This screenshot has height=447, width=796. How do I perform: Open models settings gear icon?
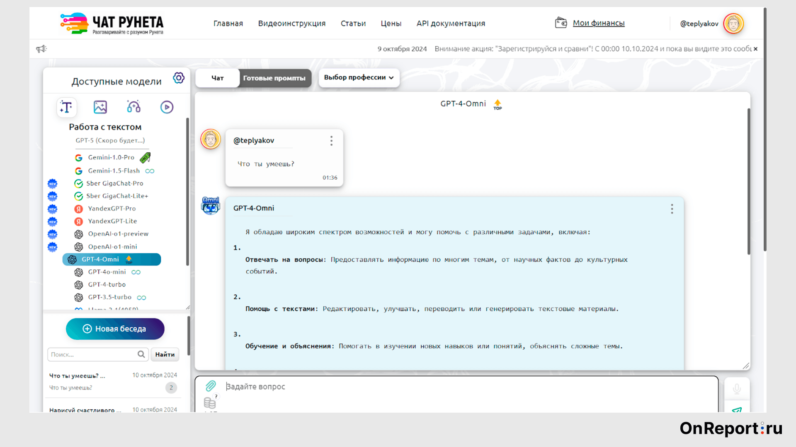[x=179, y=78]
